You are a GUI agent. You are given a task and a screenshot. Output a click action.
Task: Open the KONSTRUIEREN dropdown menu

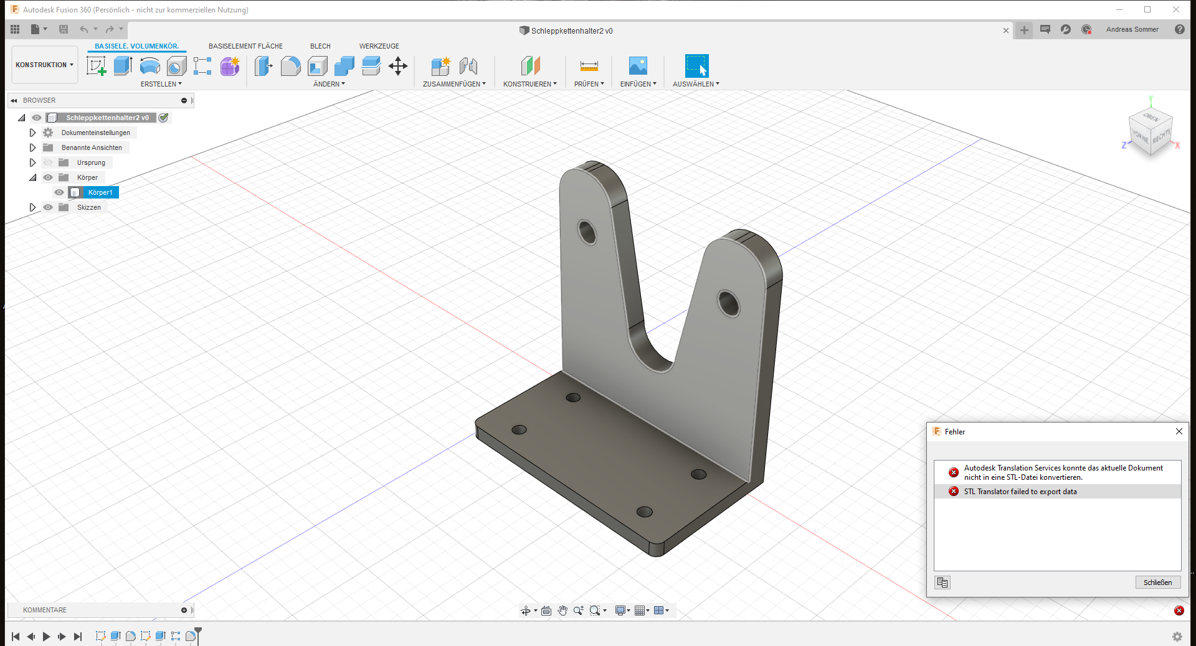click(x=530, y=84)
